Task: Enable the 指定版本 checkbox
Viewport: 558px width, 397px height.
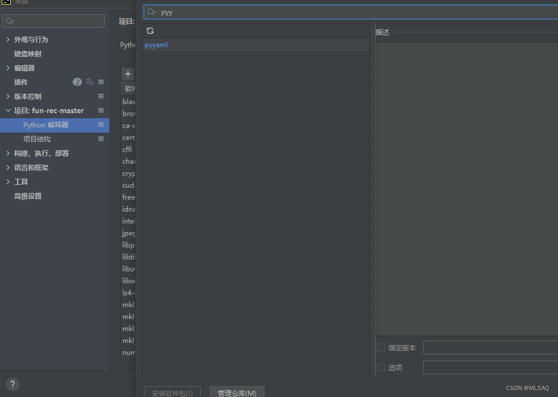Action: pos(380,348)
